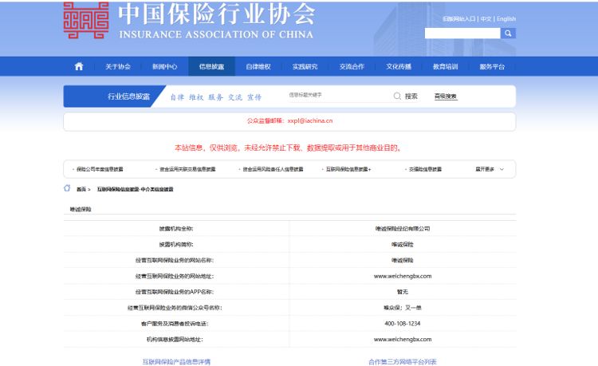Viewport: 598px width, 366px height.
Task: Click the first www.weichengbx.com website address
Action: point(403,276)
